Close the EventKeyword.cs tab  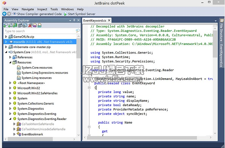[109, 21]
